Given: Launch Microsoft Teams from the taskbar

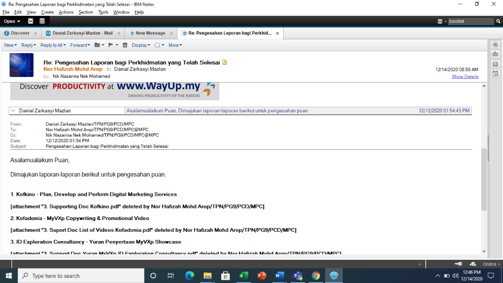Looking at the screenshot, I should [x=298, y=276].
